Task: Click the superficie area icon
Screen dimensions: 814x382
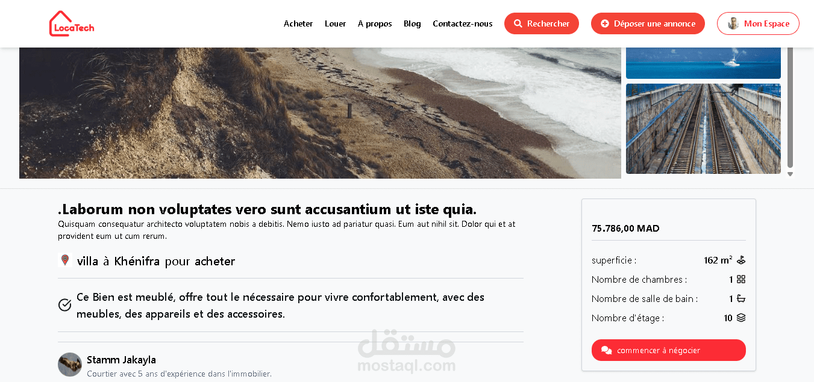Action: [x=741, y=260]
